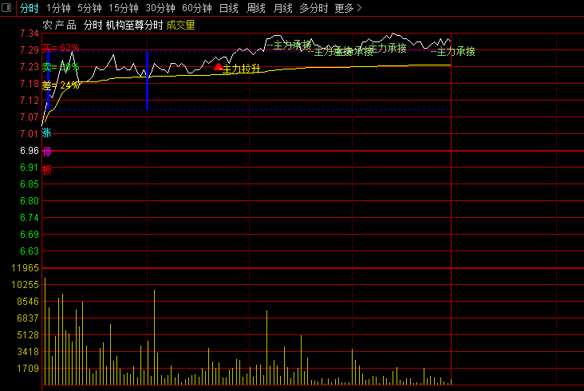
Task: Open the 日线 daily chart tab
Action: [x=229, y=8]
